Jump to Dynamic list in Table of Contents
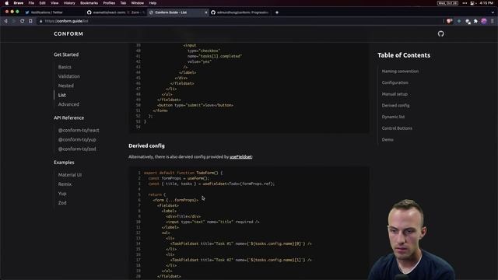Image resolution: width=498 pixels, height=280 pixels. [393, 117]
